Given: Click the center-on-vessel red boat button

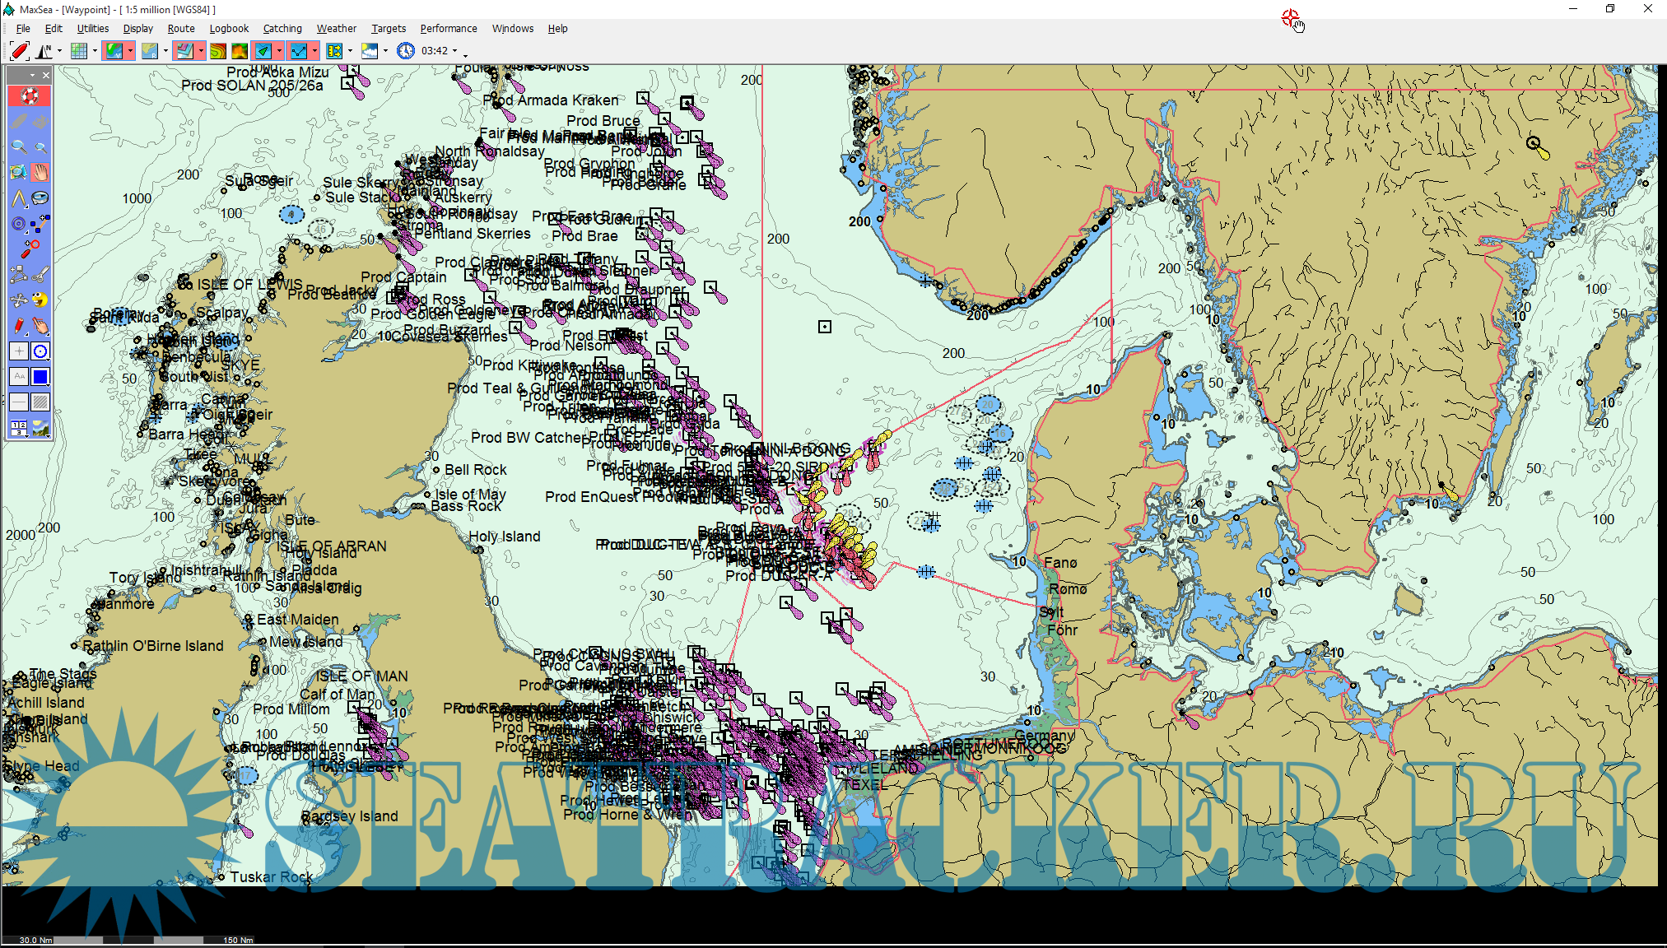Looking at the screenshot, I should (19, 51).
